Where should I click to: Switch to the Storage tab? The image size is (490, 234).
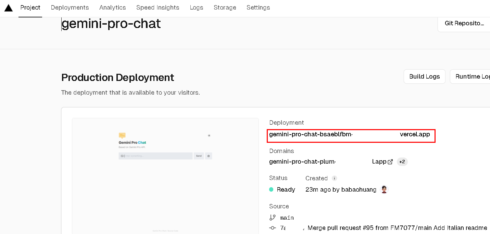[225, 8]
